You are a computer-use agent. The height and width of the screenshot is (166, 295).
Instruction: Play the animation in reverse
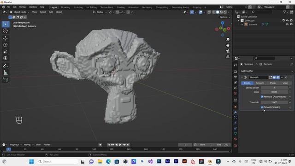point(117,145)
